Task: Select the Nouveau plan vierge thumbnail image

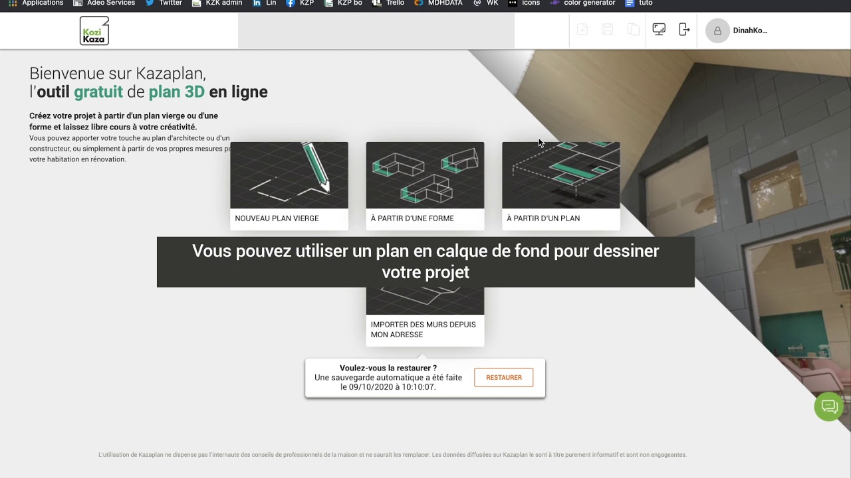Action: tap(289, 175)
